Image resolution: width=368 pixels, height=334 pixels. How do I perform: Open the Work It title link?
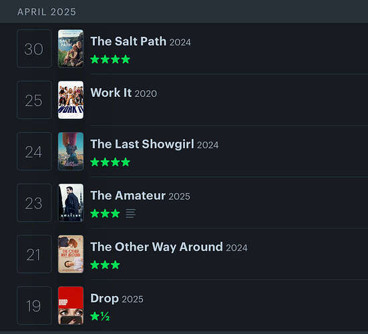[x=111, y=92]
